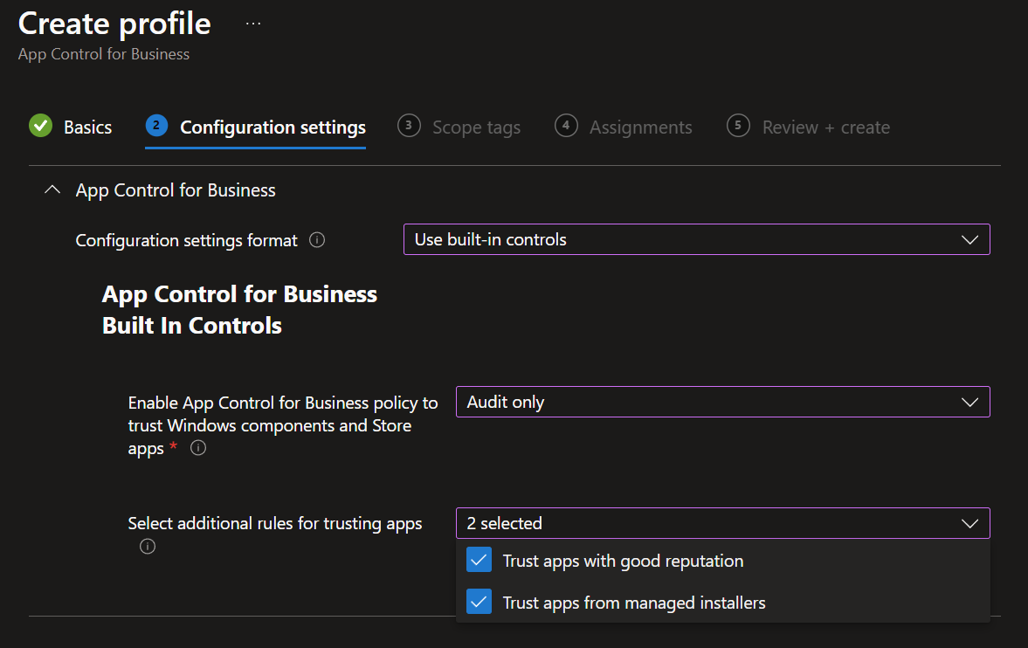The image size is (1028, 648).
Task: Uncheck Trust apps with good reputation
Action: tap(480, 560)
